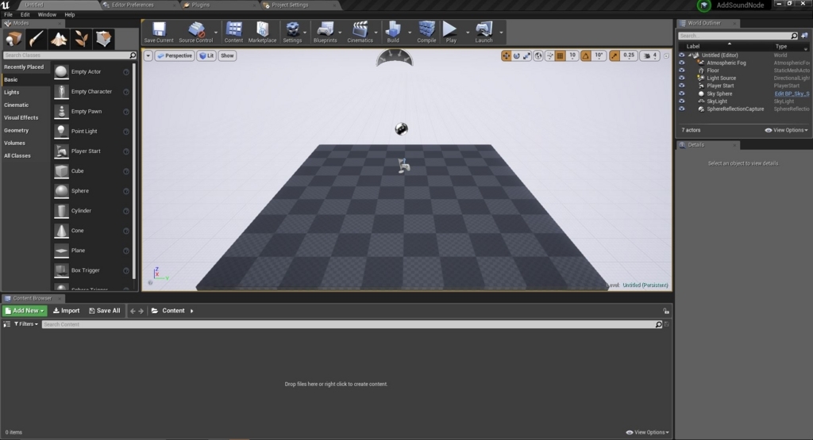
Task: Open the Lit view mode dropdown
Action: point(207,55)
